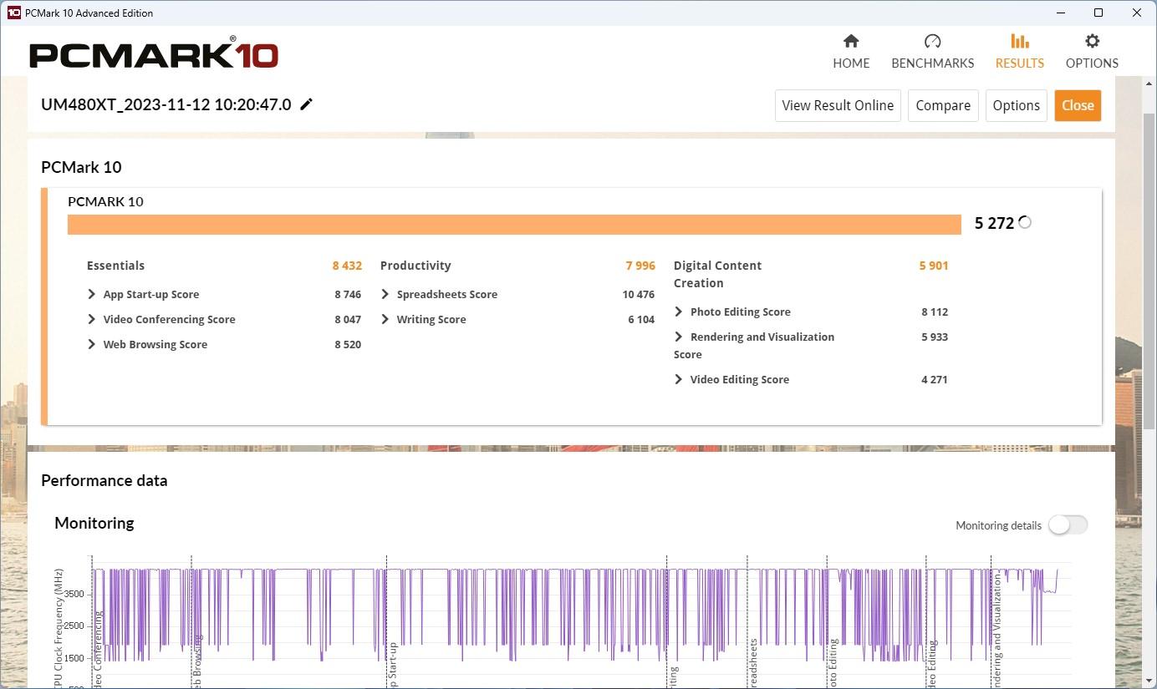Click Video Editing score value 4 271
Screen dimensions: 1157x689
click(x=935, y=379)
